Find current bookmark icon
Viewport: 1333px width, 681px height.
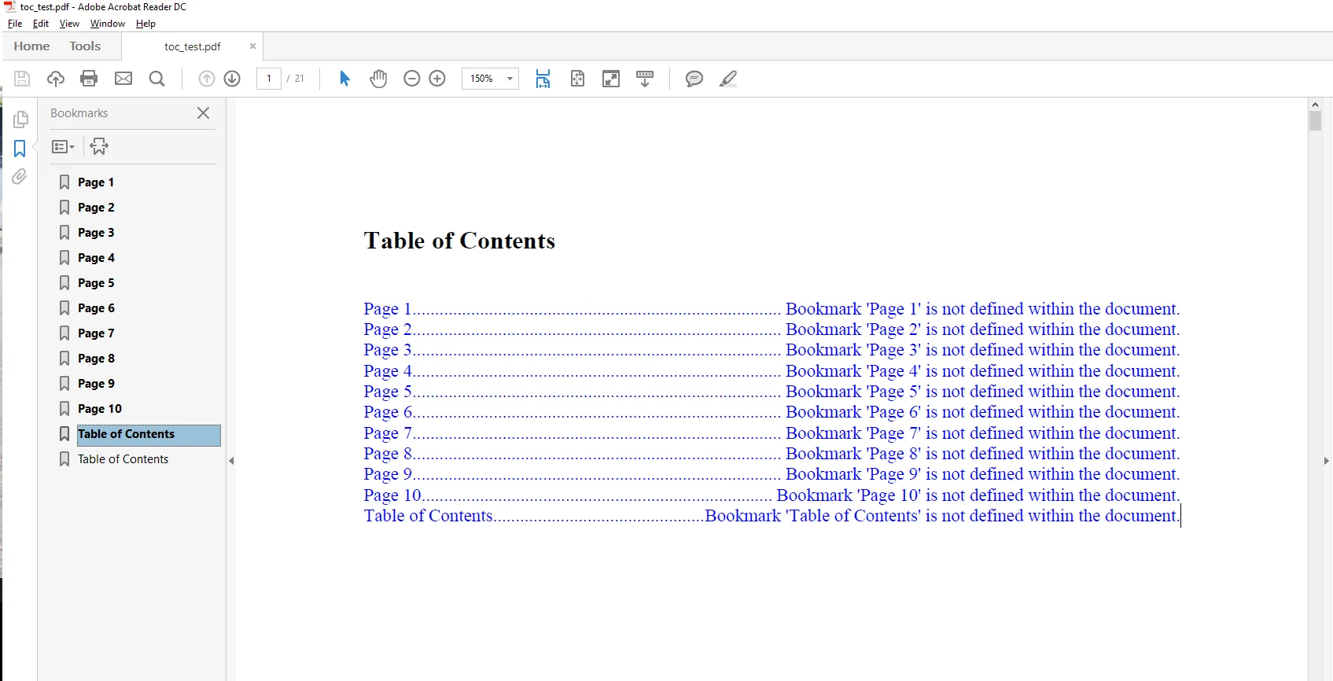tap(99, 146)
